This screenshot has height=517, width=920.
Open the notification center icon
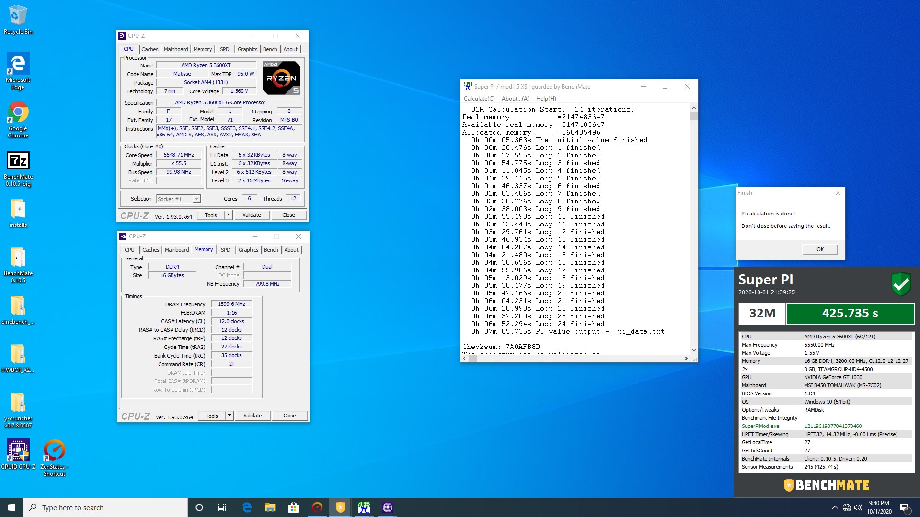click(905, 507)
